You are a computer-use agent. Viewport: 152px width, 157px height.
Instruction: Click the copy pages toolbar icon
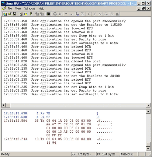pyautogui.click(x=77, y=14)
